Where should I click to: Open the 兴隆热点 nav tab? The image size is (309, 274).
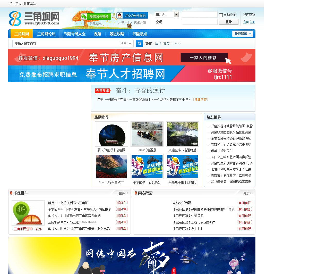(140, 34)
